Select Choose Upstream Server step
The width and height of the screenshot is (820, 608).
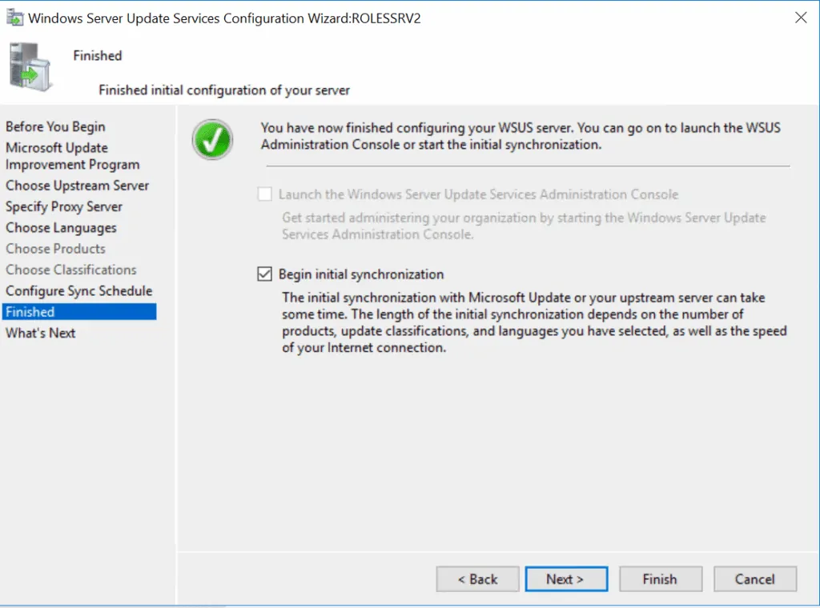click(x=77, y=186)
